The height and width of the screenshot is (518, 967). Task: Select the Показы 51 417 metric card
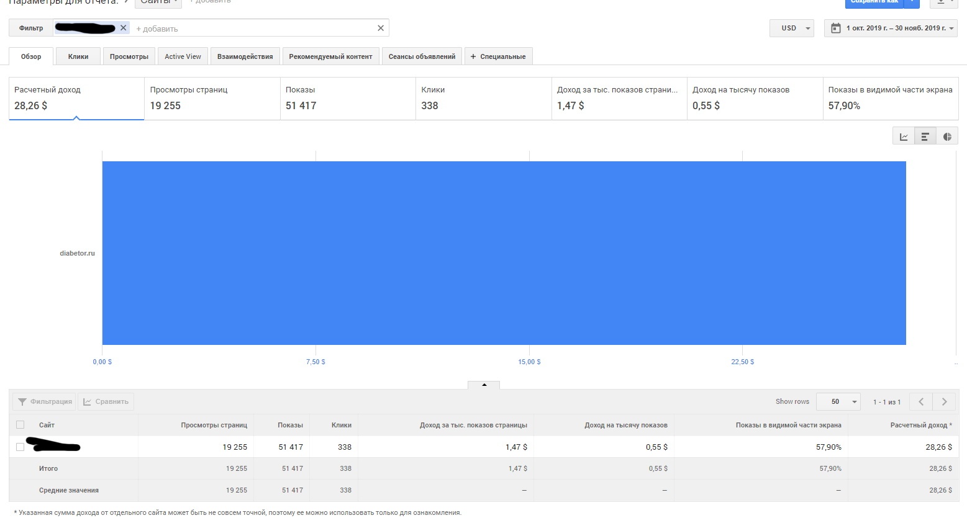pos(348,98)
